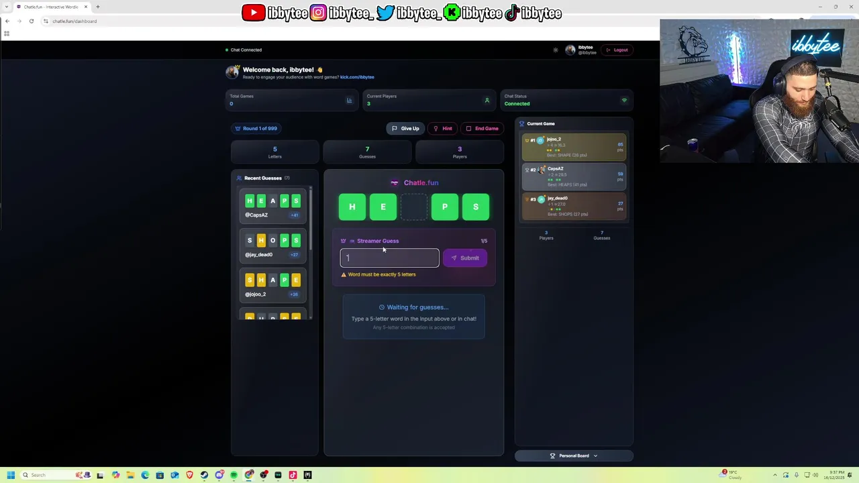Open the kick.com/ibbytee channel link
The height and width of the screenshot is (483, 859).
(x=357, y=77)
